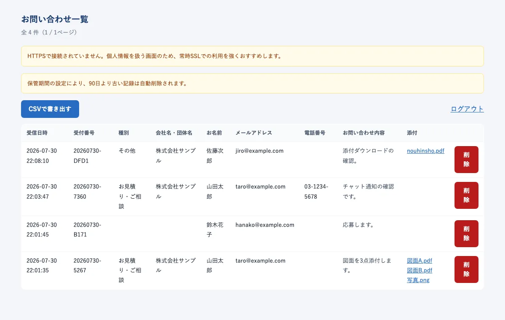This screenshot has height=320, width=505.
Task: Select the 電話番号 column header
Action: (315, 133)
